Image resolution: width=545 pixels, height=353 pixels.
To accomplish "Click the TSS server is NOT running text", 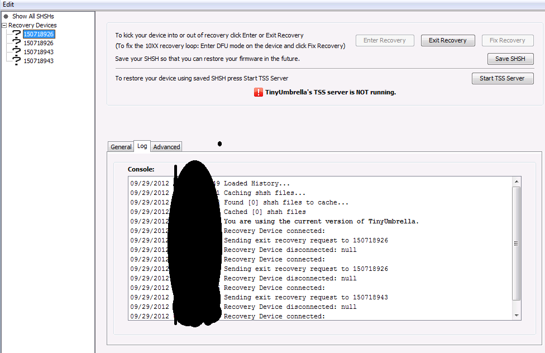I will coord(331,92).
